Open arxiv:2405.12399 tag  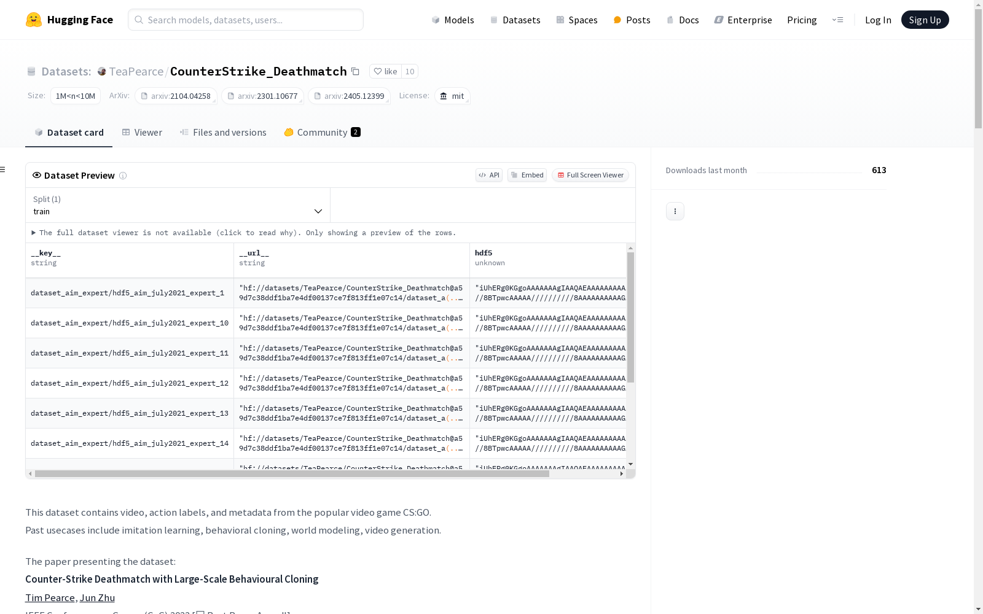point(349,96)
